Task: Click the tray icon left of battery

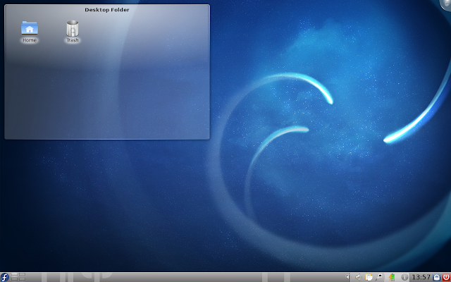Action: coord(380,276)
